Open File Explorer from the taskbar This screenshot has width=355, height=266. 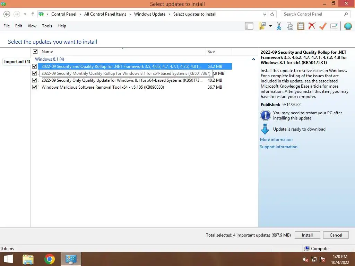[x=28, y=259]
